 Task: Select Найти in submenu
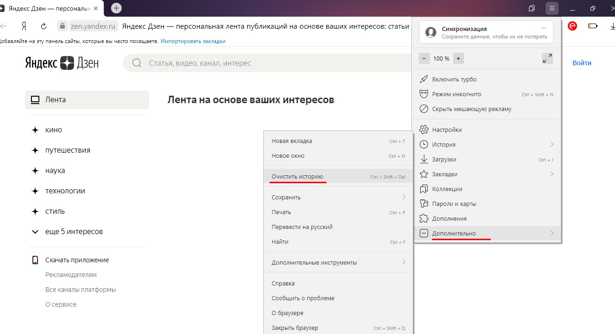(x=338, y=241)
